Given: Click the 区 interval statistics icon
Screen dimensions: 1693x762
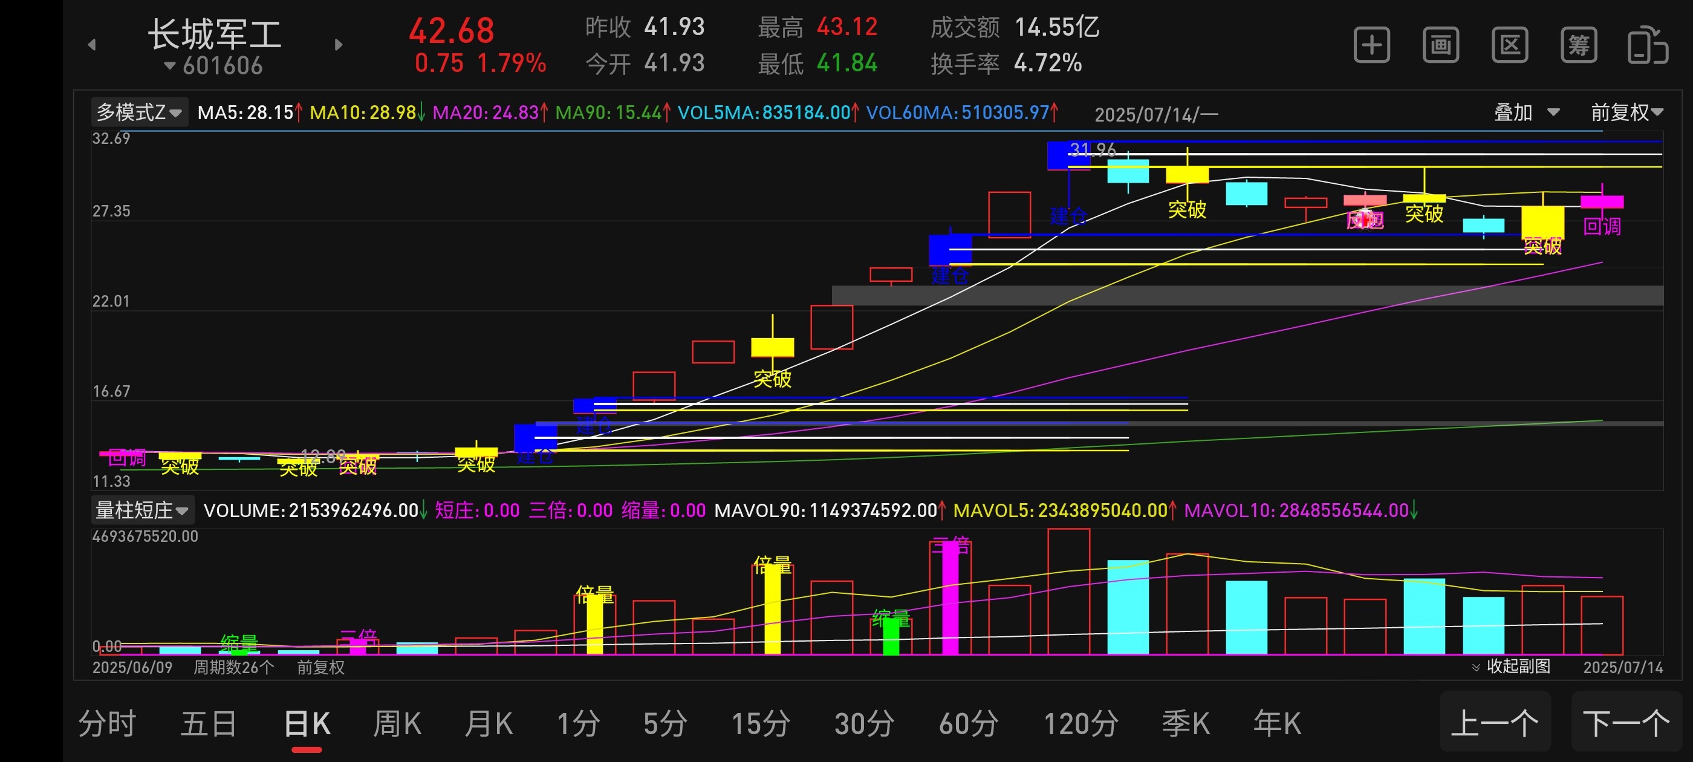Looking at the screenshot, I should [1510, 45].
